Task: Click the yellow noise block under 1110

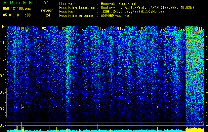Action: (x=195, y=130)
